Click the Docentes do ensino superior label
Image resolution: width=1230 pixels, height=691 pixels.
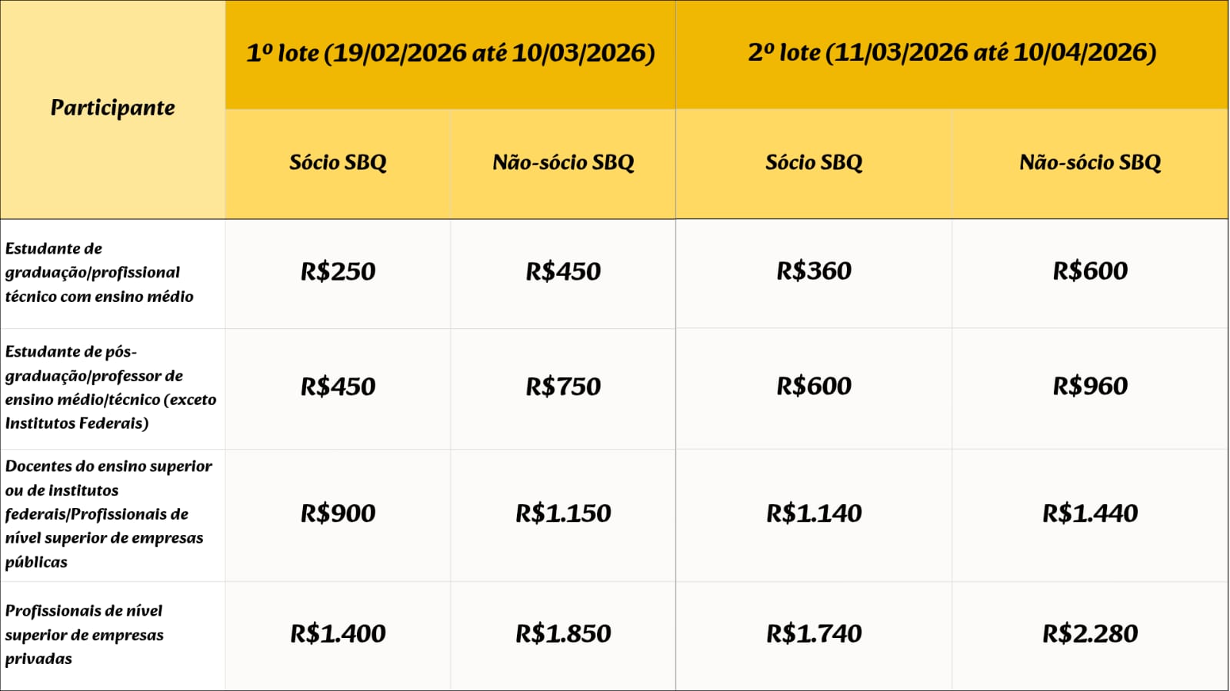point(108,513)
